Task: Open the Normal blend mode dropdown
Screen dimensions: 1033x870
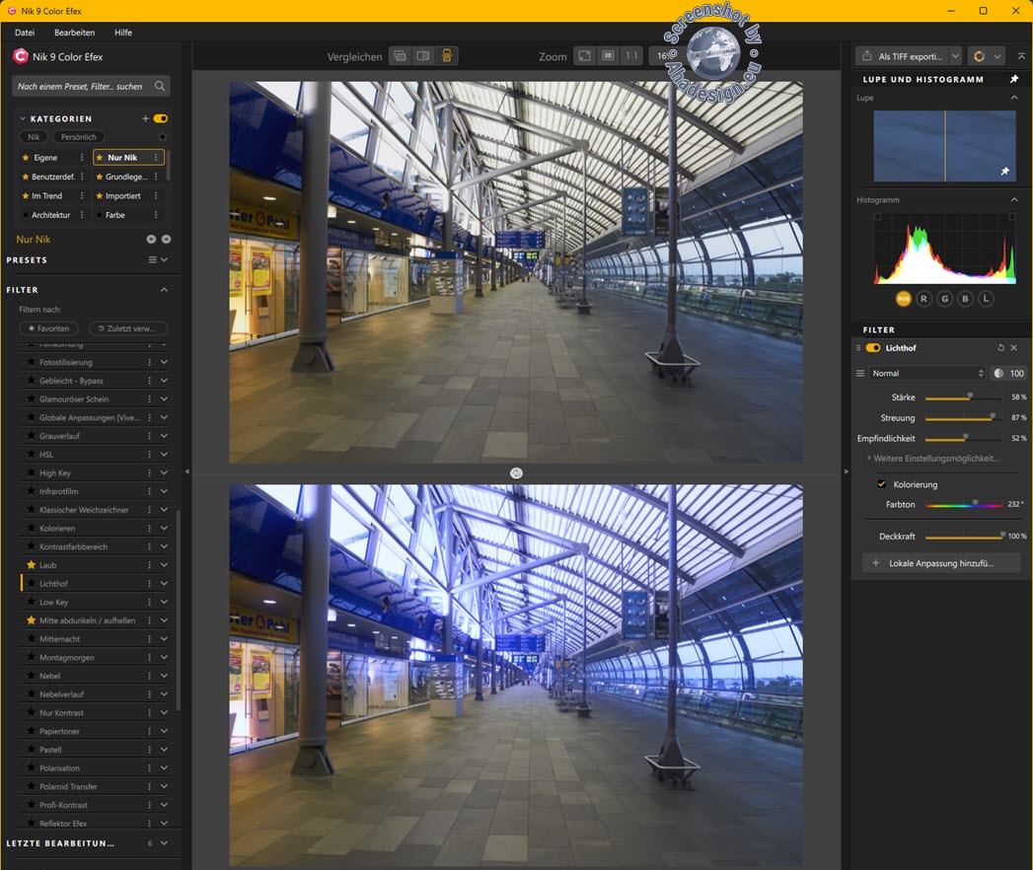Action: 926,374
